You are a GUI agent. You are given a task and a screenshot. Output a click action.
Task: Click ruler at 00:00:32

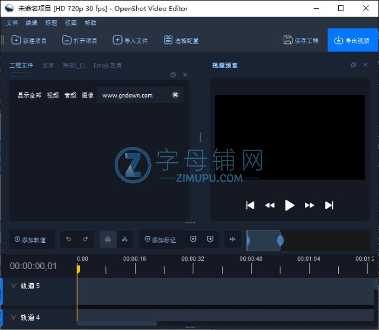193,259
